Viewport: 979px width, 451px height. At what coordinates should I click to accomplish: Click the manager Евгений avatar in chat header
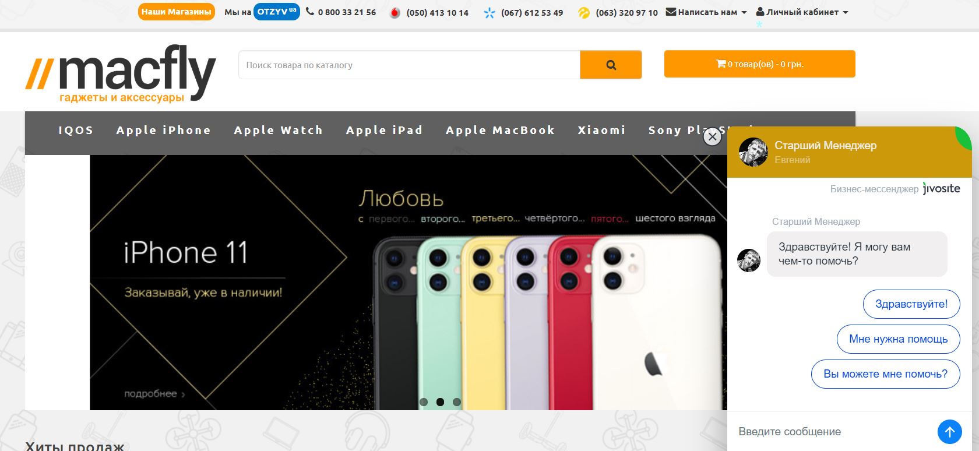pyautogui.click(x=753, y=152)
